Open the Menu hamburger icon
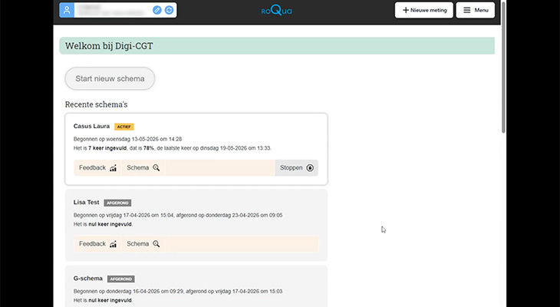The height and width of the screenshot is (307, 560). point(466,10)
